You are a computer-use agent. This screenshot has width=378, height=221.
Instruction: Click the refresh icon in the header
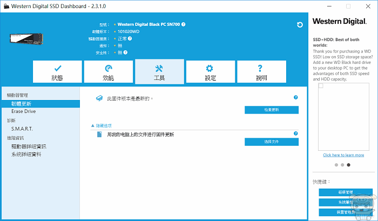click(300, 25)
